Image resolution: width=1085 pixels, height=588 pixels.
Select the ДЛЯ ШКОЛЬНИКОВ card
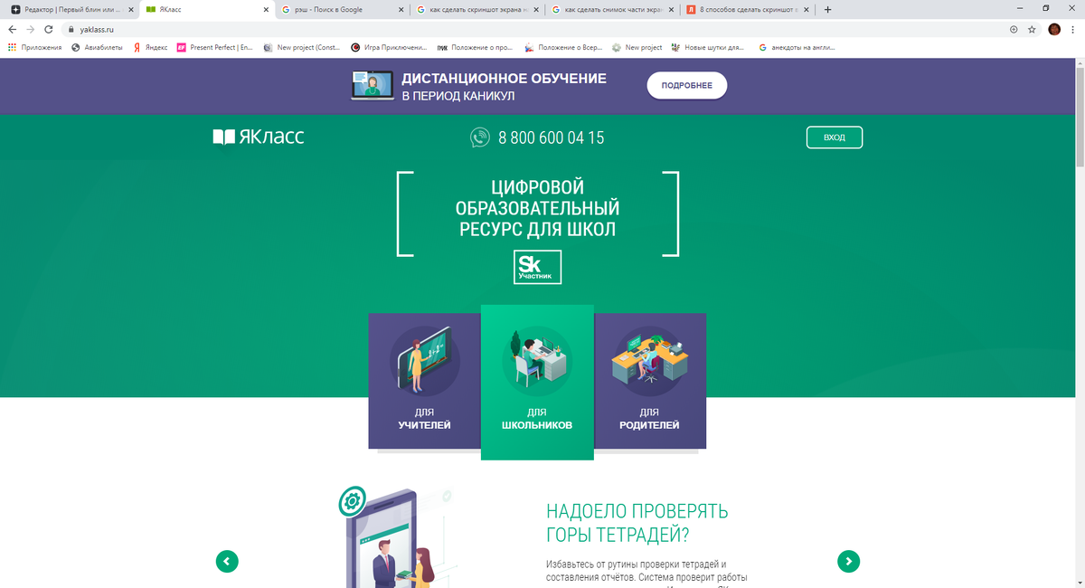coord(537,382)
